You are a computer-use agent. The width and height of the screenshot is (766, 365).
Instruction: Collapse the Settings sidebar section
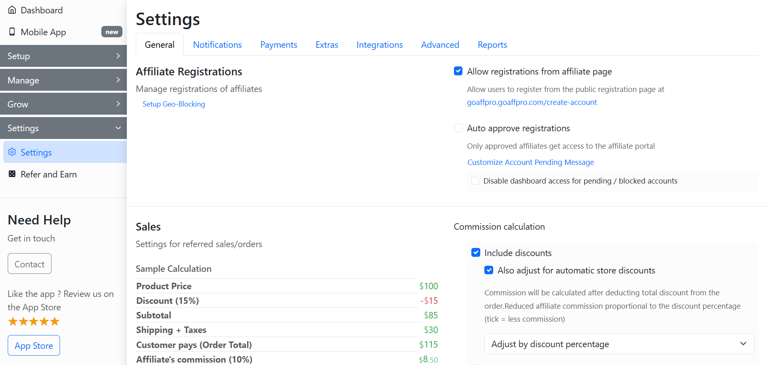coord(63,128)
